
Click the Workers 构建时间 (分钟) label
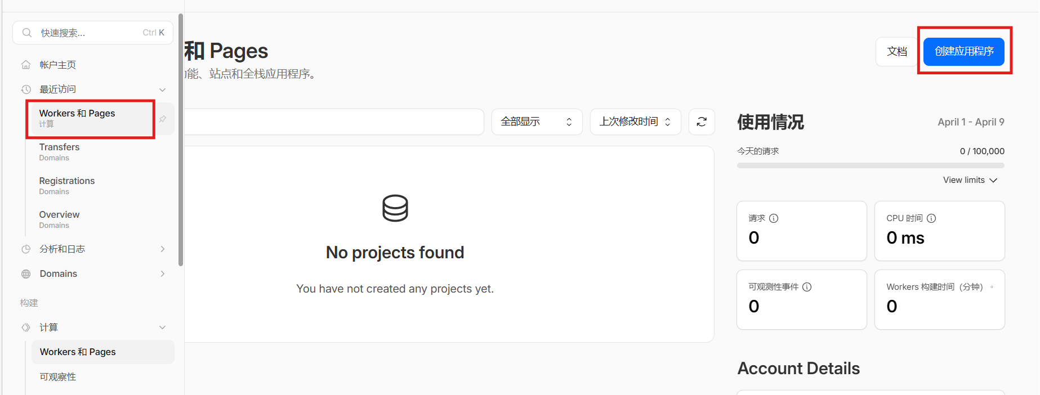pos(935,287)
